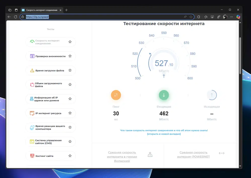Click the toolbar icon left of the profile avatar
This screenshot has width=251, height=178.
click(219, 17)
